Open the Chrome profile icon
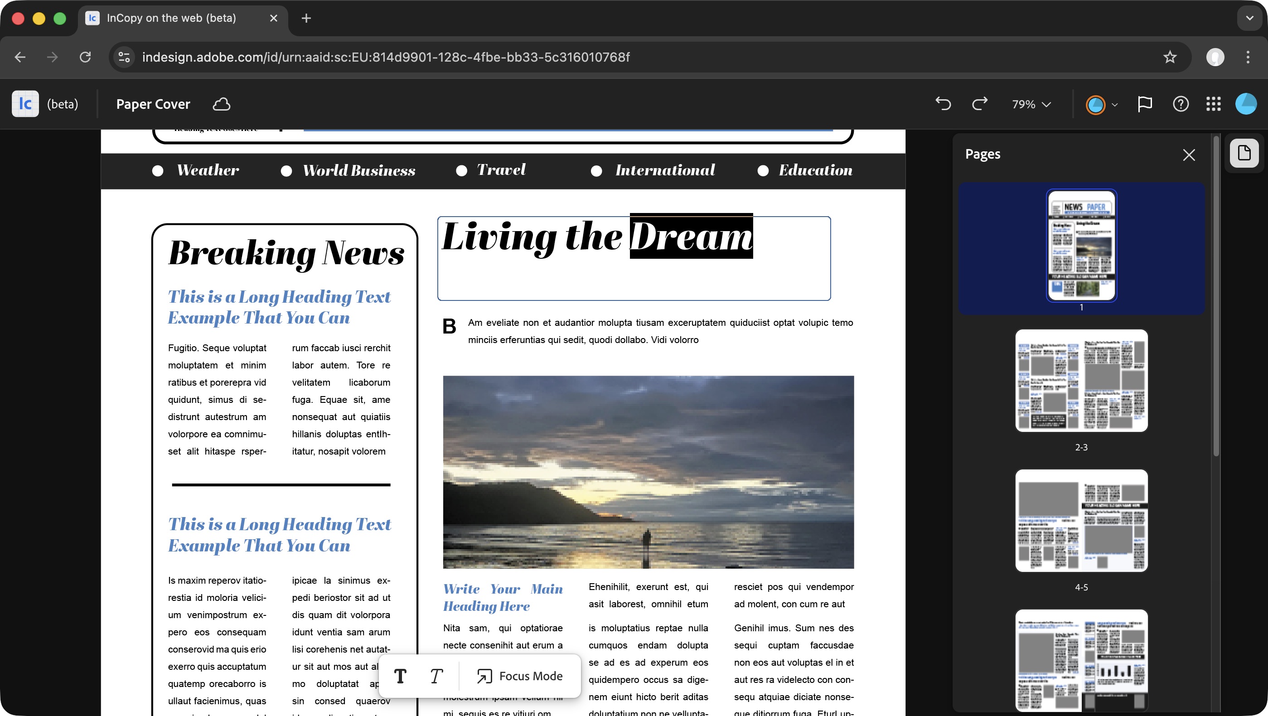This screenshot has height=716, width=1268. pos(1215,57)
